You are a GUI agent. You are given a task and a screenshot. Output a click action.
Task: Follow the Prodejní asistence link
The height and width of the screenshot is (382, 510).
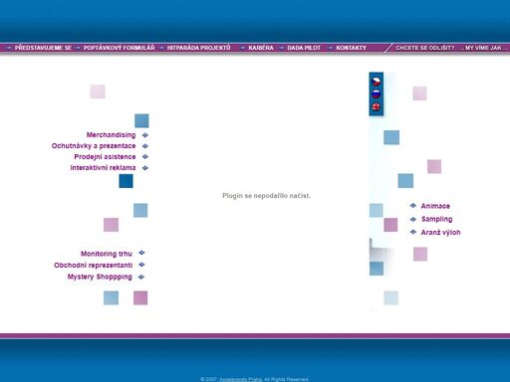tap(105, 157)
